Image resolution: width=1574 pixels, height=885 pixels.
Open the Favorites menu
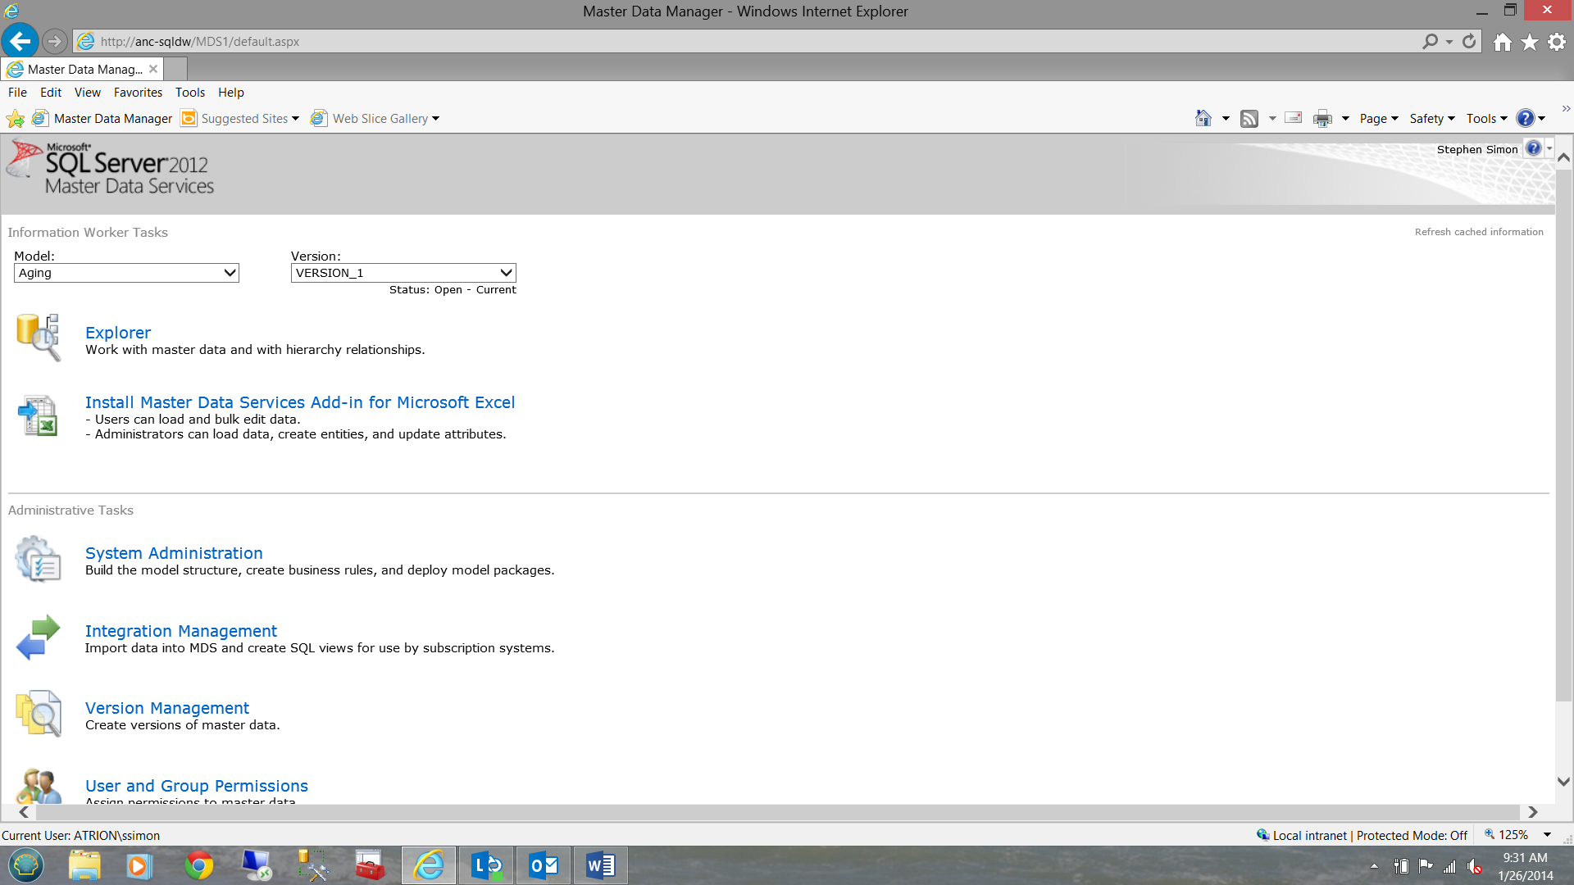pyautogui.click(x=138, y=93)
